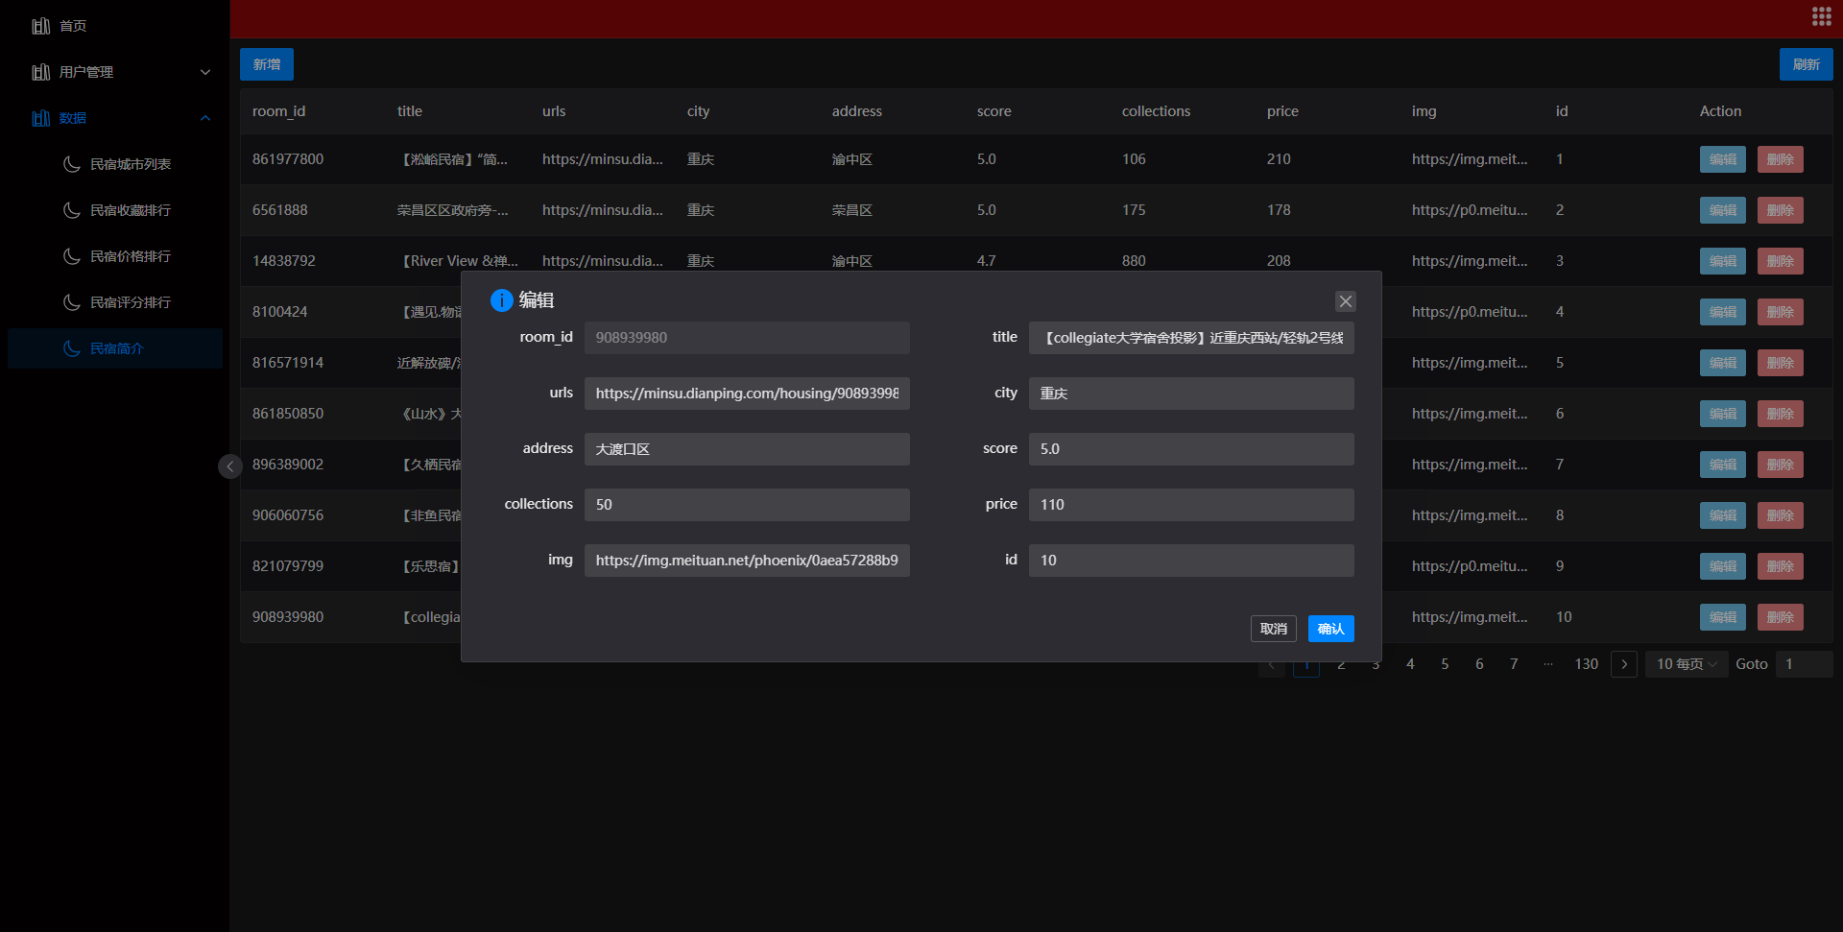Expand the 用户管理 submenu

click(204, 72)
